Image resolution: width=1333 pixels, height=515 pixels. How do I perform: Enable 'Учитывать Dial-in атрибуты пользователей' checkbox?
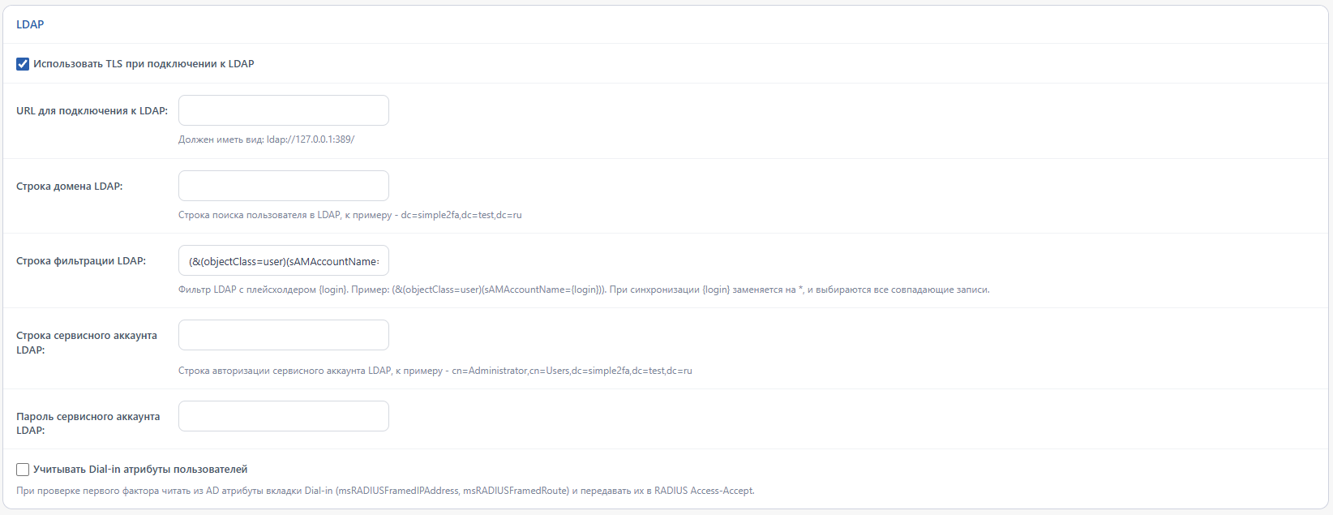[x=23, y=470]
